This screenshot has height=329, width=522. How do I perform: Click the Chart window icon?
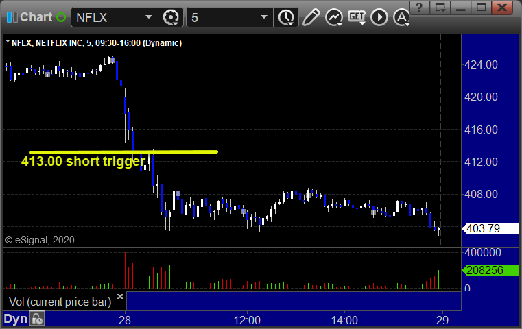point(12,17)
